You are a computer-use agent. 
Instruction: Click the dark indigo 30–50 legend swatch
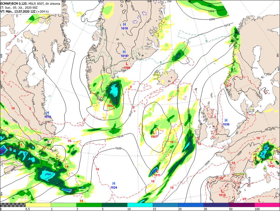click(x=216, y=205)
